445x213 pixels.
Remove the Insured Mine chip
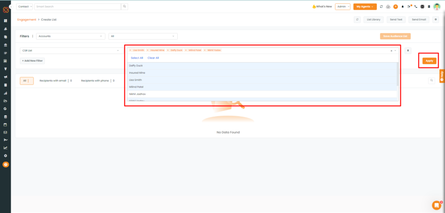point(148,50)
